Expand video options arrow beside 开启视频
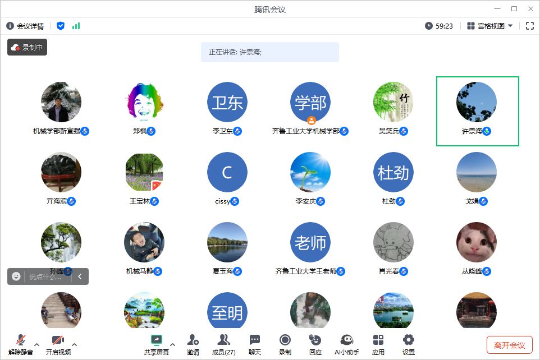540x360 pixels. tap(74, 344)
